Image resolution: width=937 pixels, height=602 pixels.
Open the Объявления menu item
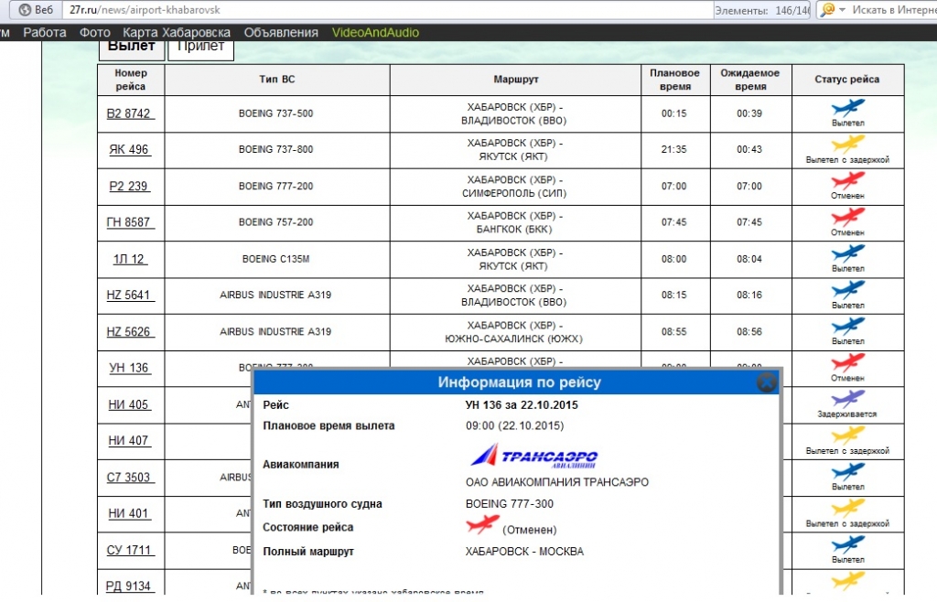pos(281,32)
